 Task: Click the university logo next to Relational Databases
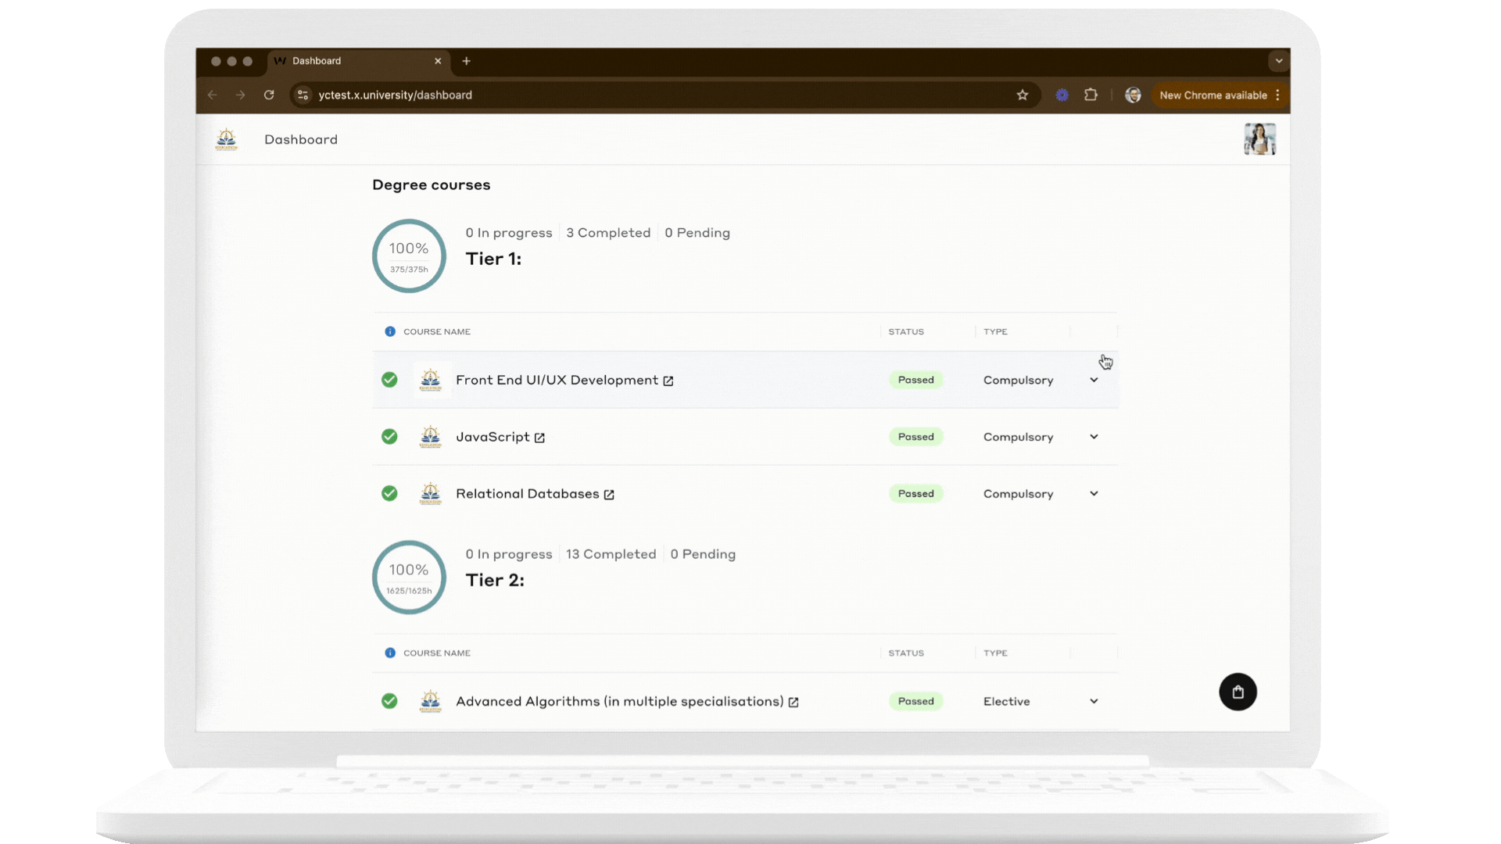tap(431, 493)
